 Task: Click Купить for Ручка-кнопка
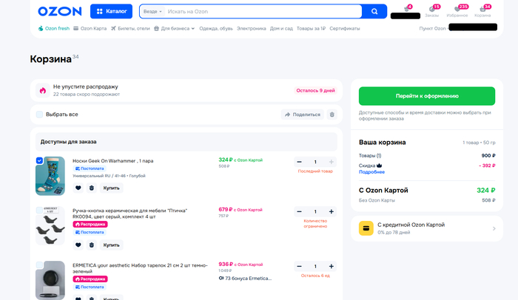(x=111, y=245)
